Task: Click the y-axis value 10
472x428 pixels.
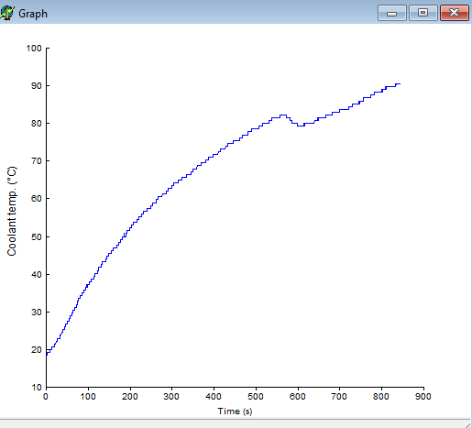Action: click(x=36, y=388)
